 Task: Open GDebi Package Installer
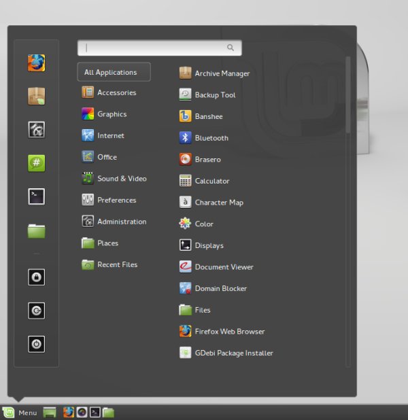[x=233, y=353]
